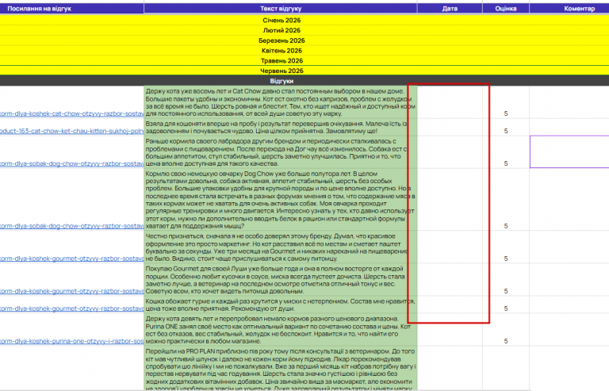Click rating 5 in the kitten review row
This screenshot has width=609, height=391.
click(506, 131)
